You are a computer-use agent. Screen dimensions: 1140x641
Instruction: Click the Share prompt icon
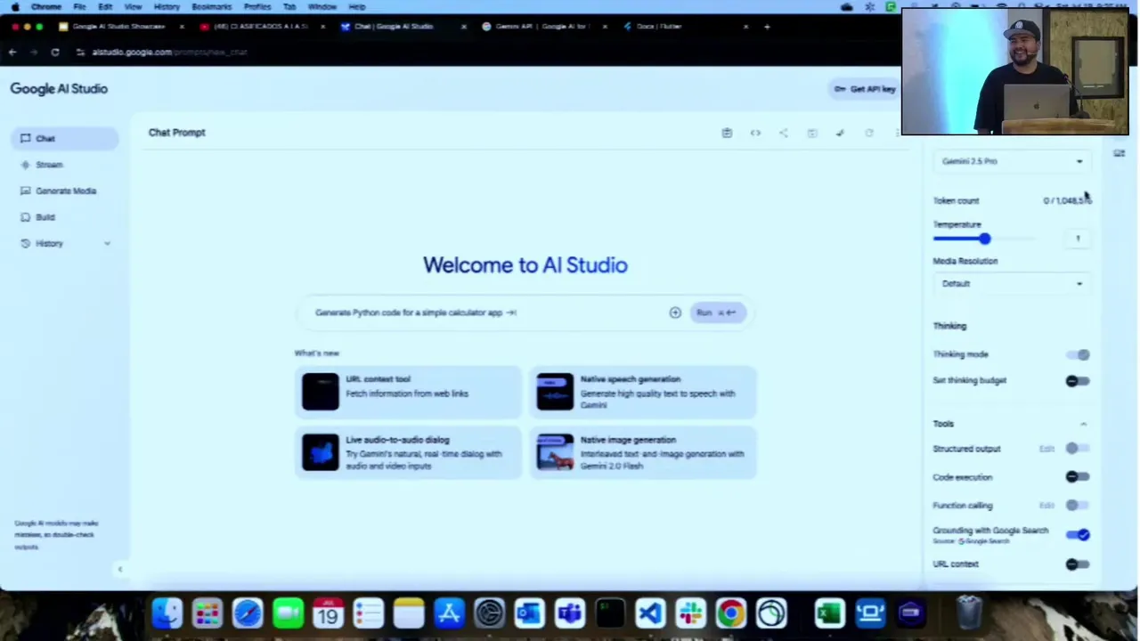(784, 133)
